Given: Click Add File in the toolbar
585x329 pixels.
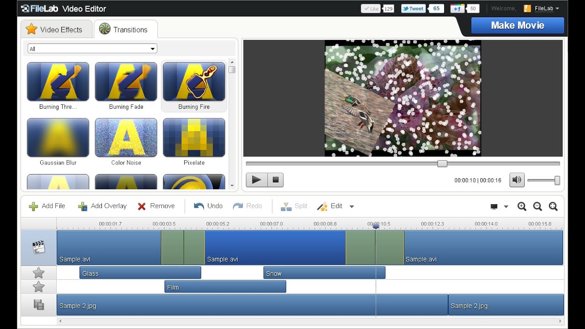Looking at the screenshot, I should pos(47,206).
